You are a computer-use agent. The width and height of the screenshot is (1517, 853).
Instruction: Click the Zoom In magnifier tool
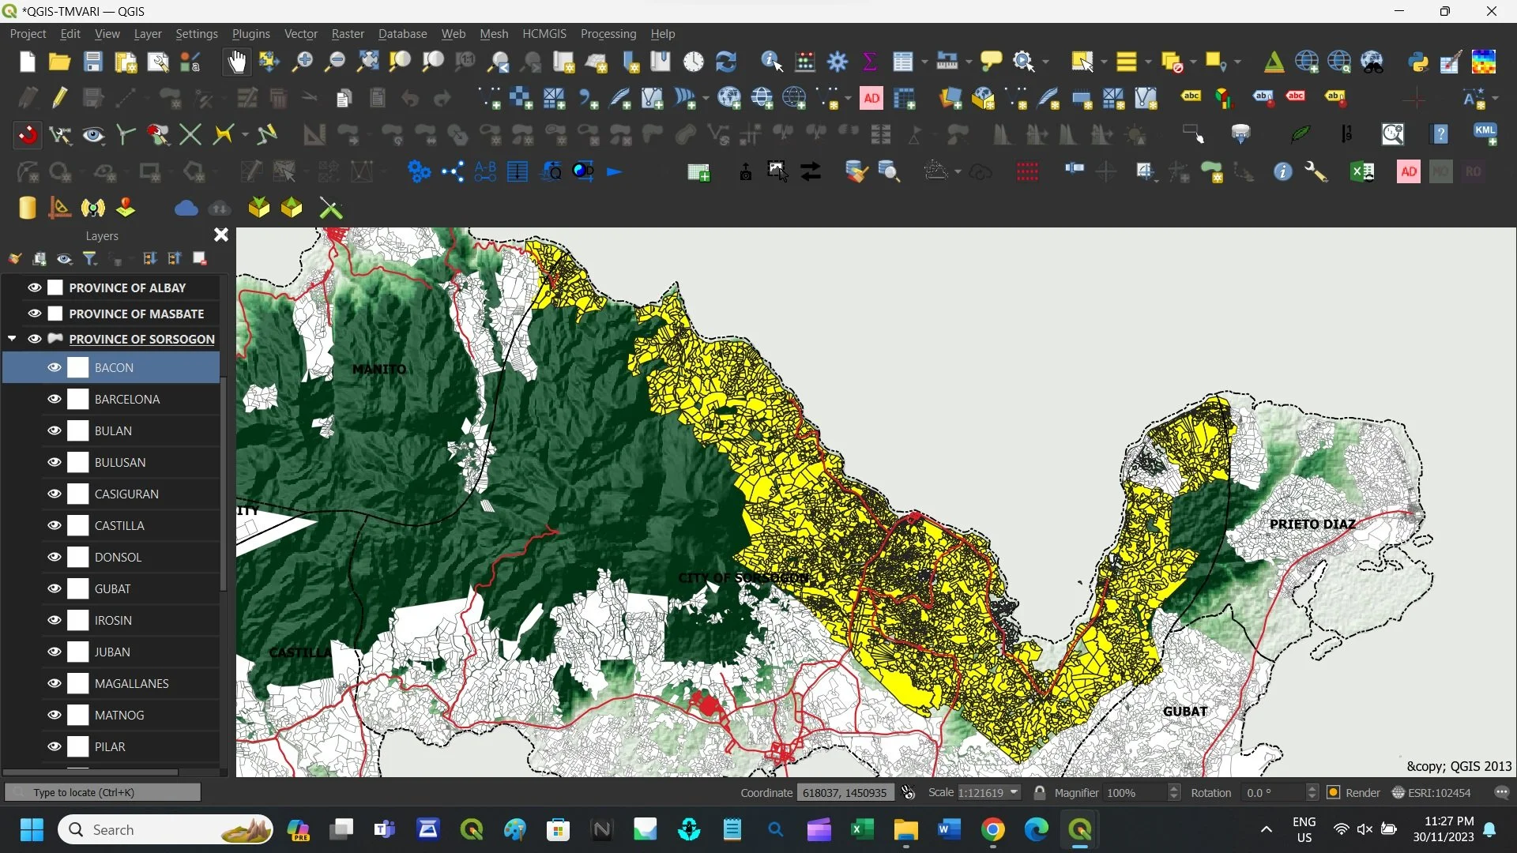point(302,62)
